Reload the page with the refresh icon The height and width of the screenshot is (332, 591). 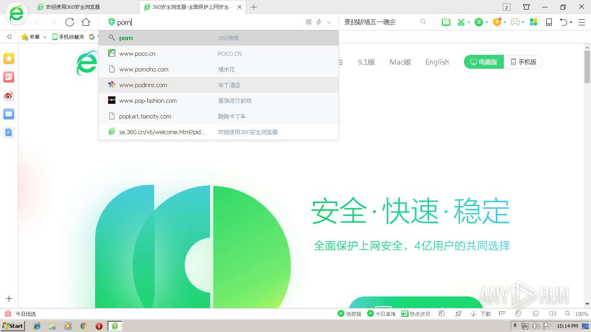pos(70,22)
